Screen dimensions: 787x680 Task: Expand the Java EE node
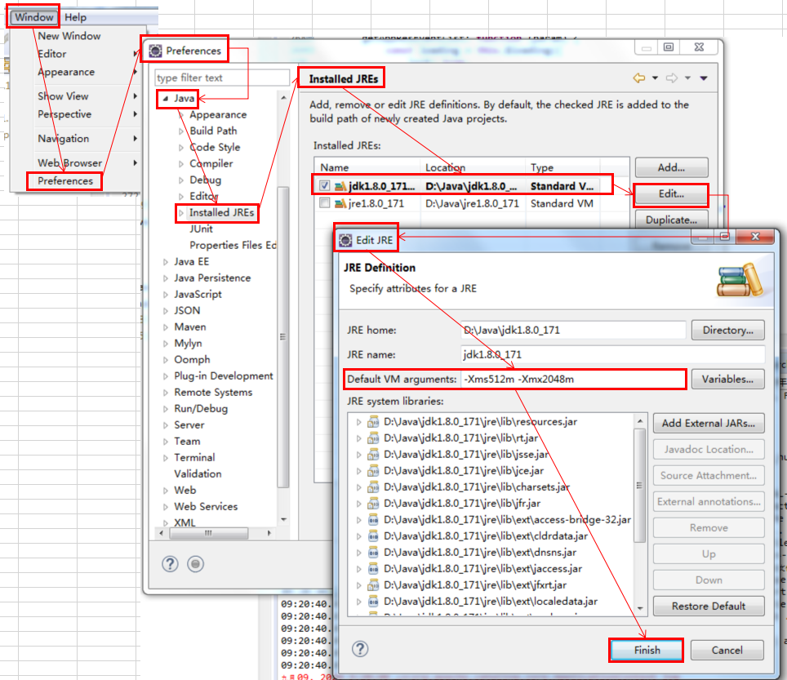[166, 262]
